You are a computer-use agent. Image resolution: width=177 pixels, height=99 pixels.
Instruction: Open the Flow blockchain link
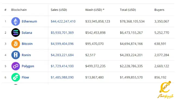coord(25,77)
